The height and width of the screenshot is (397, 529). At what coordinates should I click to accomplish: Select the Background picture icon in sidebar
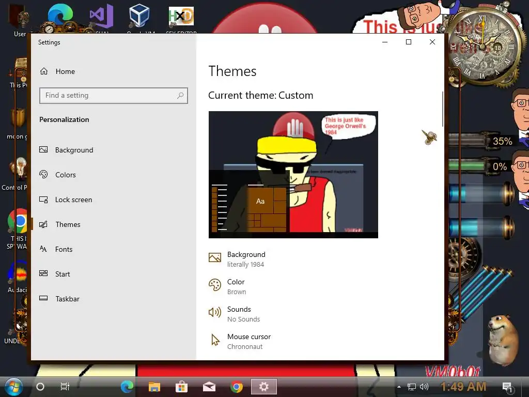43,149
